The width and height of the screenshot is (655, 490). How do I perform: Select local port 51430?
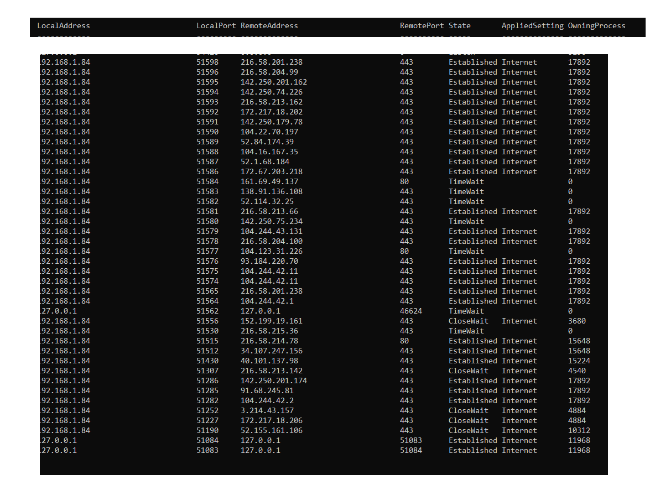pyautogui.click(x=207, y=361)
